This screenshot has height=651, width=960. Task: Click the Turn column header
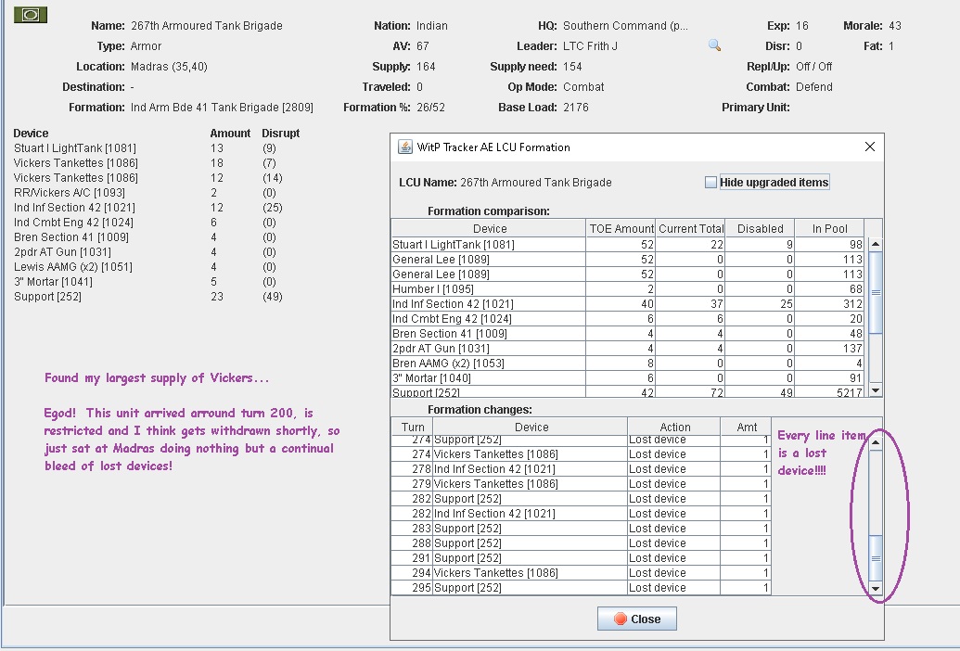pyautogui.click(x=413, y=428)
